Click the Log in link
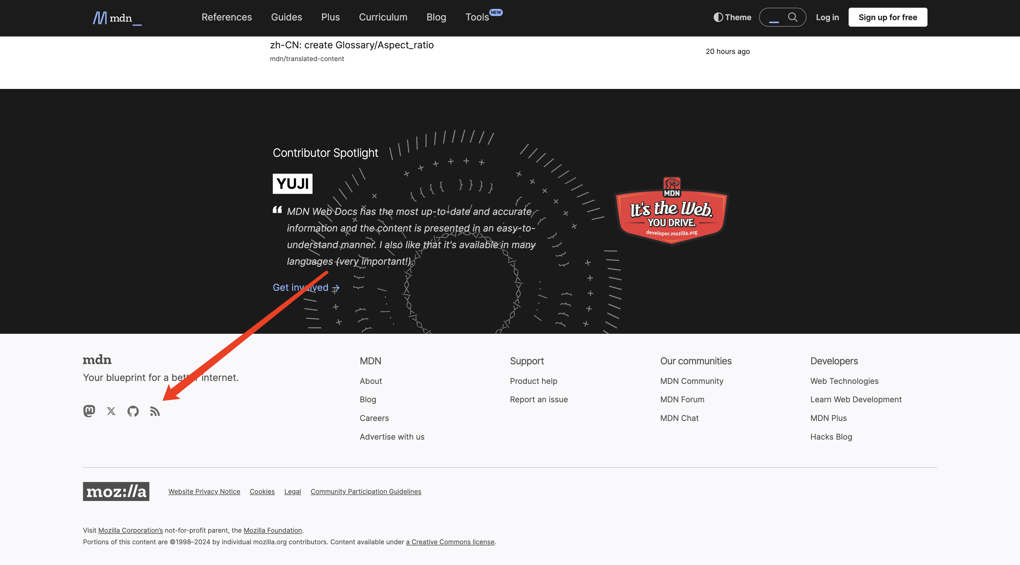 pos(827,17)
